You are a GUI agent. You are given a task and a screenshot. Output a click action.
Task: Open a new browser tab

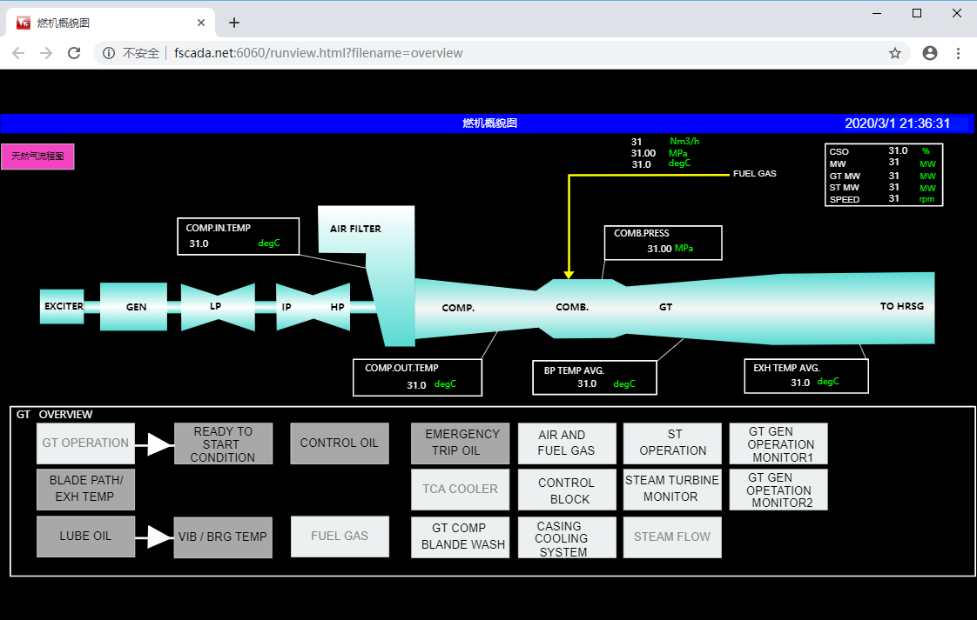click(x=233, y=23)
